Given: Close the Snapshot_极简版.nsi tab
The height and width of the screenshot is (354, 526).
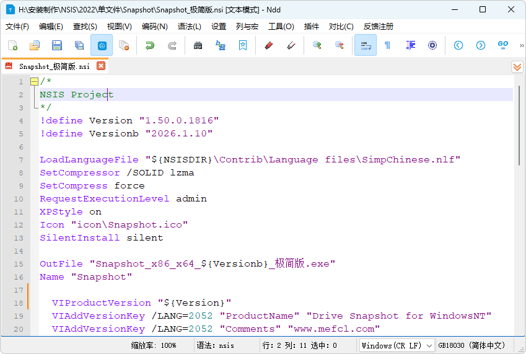Looking at the screenshot, I should pyautogui.click(x=101, y=66).
